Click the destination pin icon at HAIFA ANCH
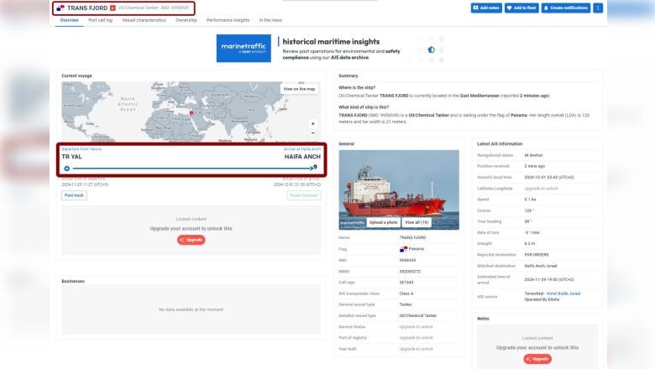 (x=316, y=167)
